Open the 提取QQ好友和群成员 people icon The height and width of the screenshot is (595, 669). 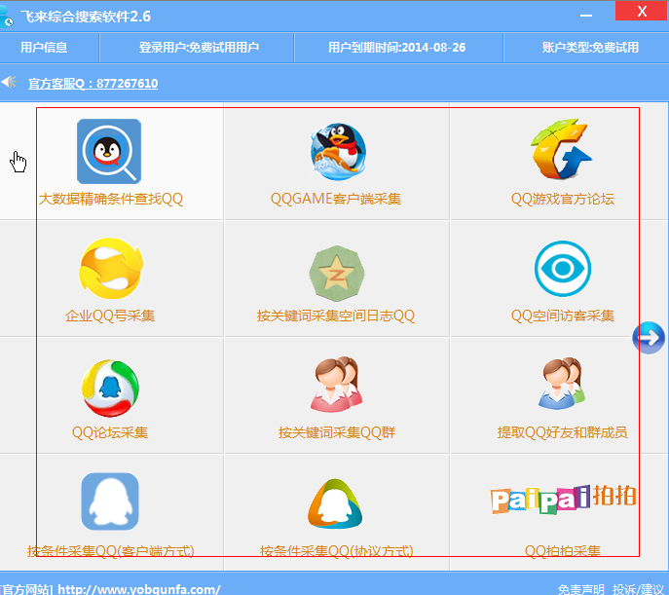click(562, 384)
